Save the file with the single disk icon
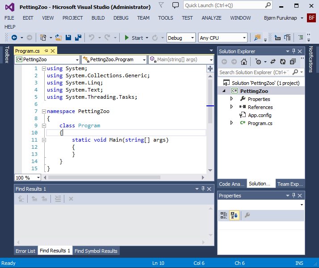Viewport: 319px width, 268px height. [68, 38]
